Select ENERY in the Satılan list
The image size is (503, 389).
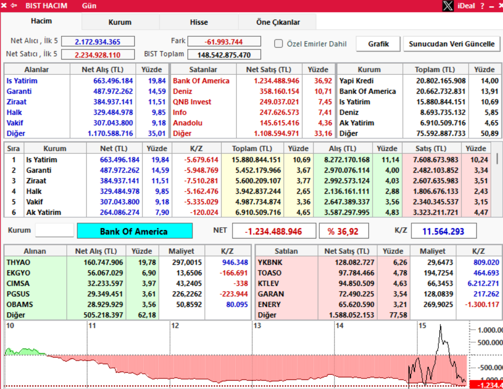point(269,305)
